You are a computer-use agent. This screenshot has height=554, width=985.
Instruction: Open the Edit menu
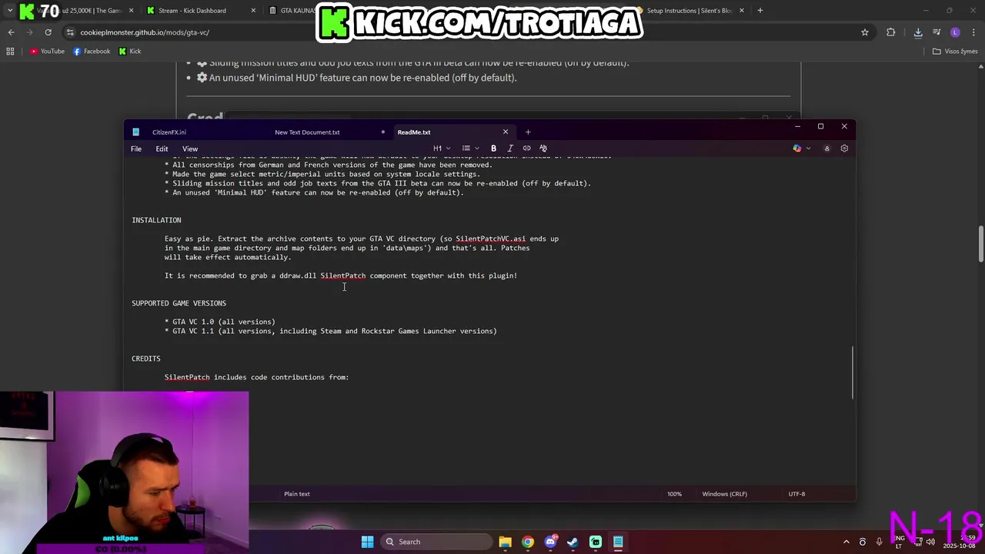pyautogui.click(x=162, y=149)
